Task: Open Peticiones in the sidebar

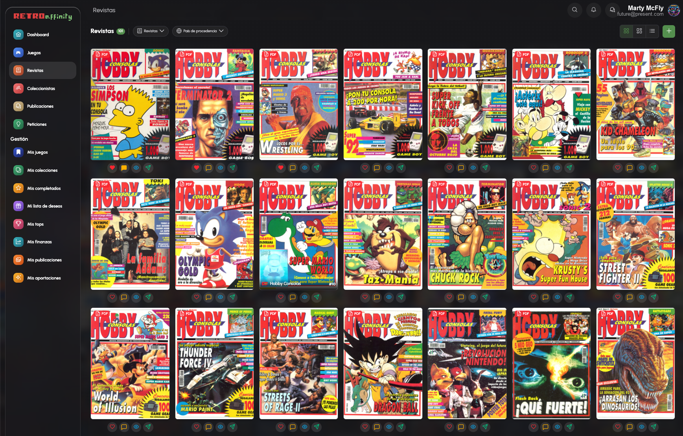Action: [x=42, y=124]
